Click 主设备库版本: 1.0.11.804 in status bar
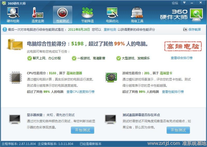This screenshot has width=207, height=147. point(55,144)
